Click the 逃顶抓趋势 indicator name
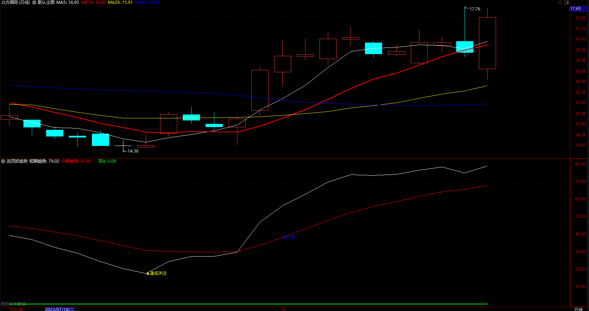 (x=17, y=161)
